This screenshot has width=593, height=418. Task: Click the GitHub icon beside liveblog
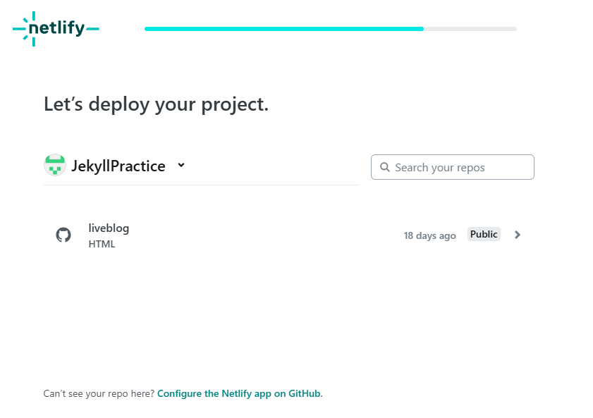pyautogui.click(x=63, y=235)
